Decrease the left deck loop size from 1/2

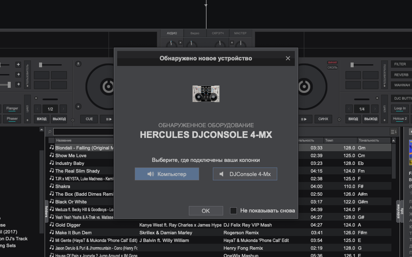click(38, 109)
